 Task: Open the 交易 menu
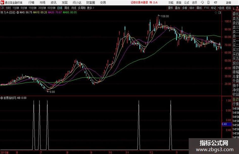point(103,3)
